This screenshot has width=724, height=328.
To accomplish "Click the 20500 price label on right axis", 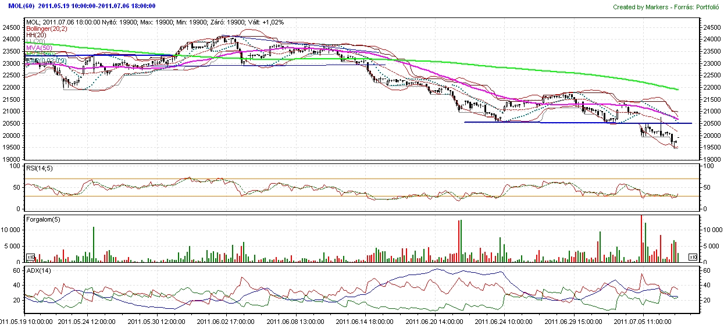I will (x=710, y=123).
